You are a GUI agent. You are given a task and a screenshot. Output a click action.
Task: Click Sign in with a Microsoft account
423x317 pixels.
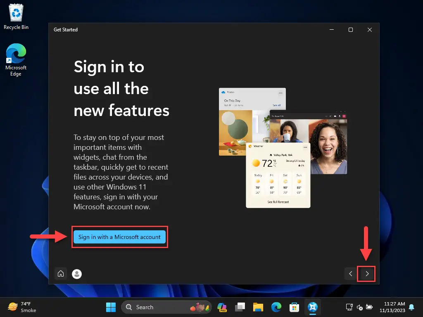tap(119, 237)
